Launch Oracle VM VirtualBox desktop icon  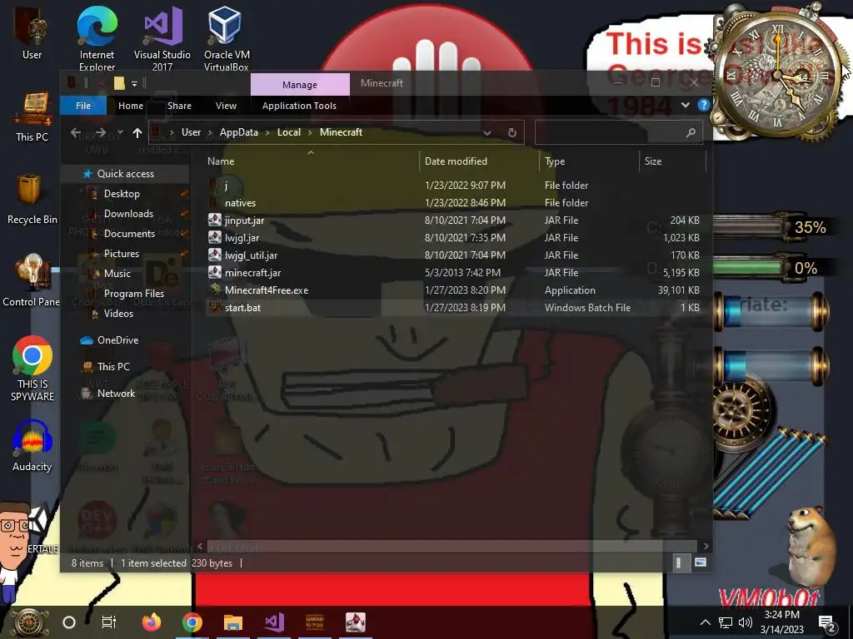(227, 37)
